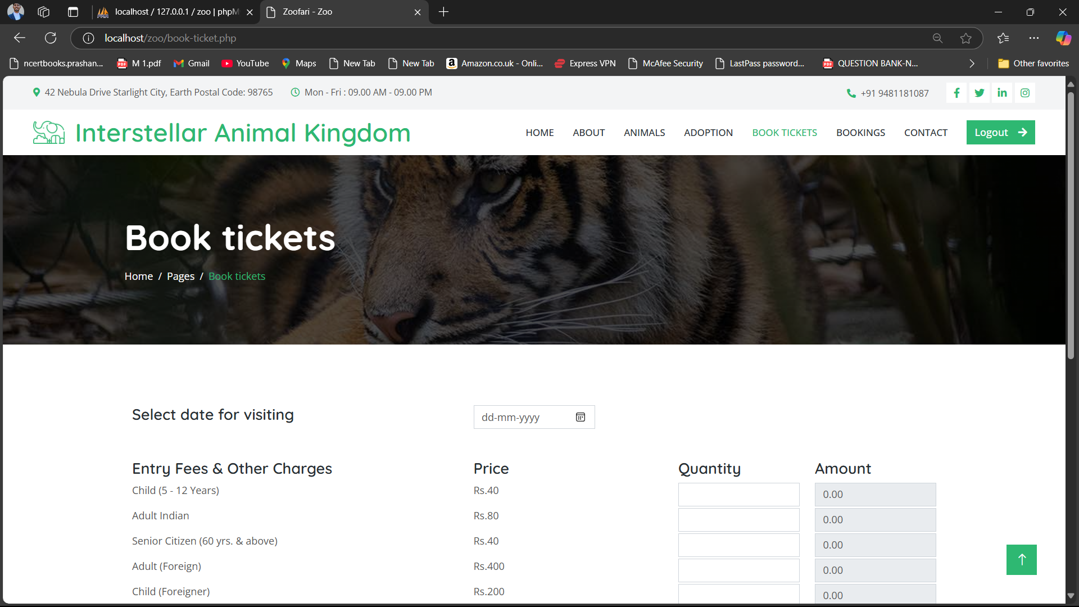Open the LinkedIn social icon
1079x607 pixels.
click(1002, 93)
